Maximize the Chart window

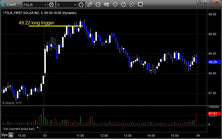coord(211,2)
